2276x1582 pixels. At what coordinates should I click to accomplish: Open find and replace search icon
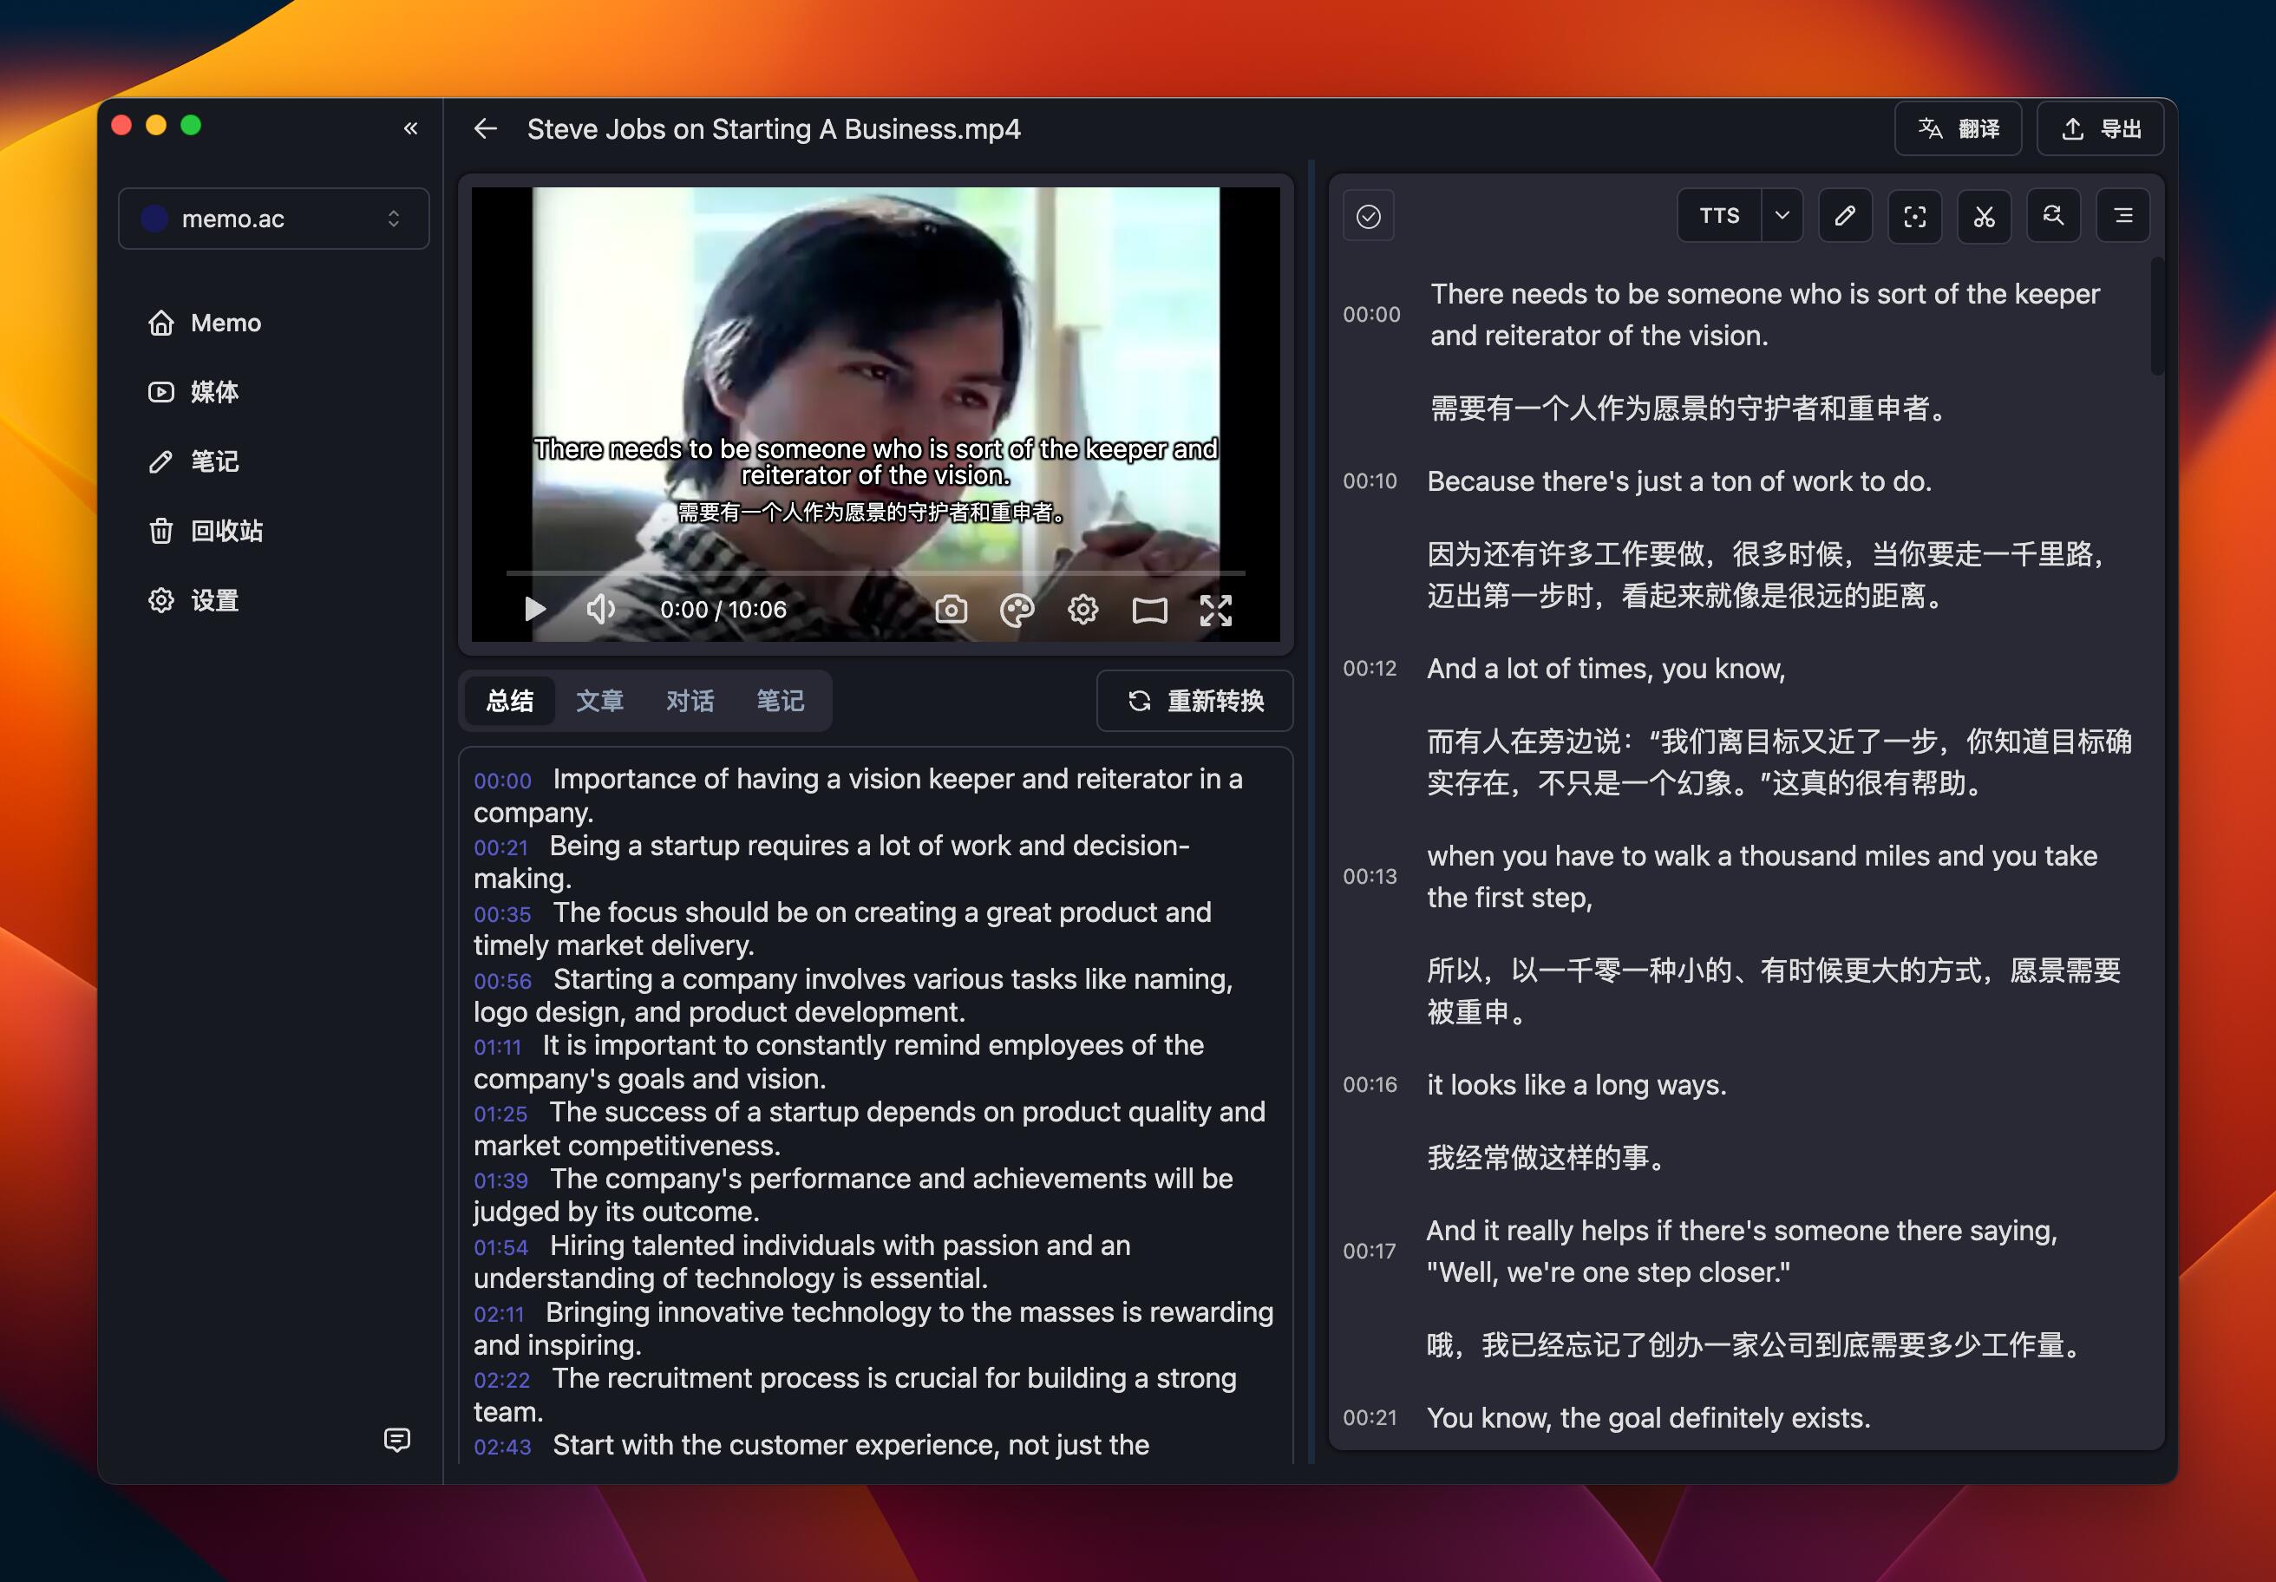click(2053, 216)
